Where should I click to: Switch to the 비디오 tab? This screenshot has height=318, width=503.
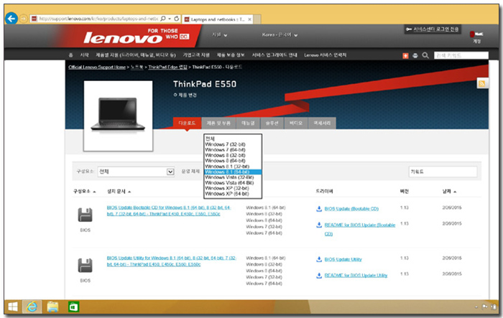[x=296, y=123]
